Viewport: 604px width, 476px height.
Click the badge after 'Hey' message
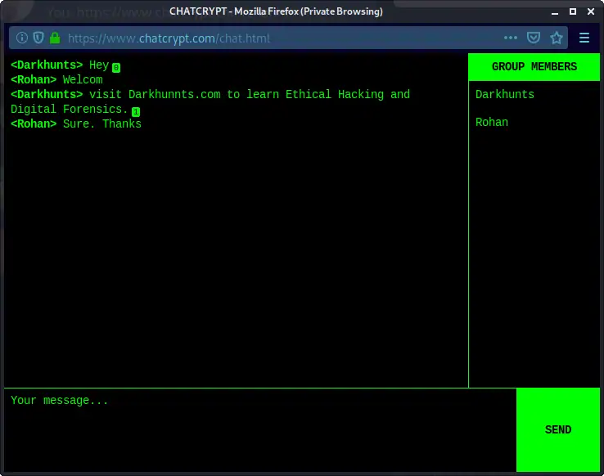pyautogui.click(x=116, y=68)
